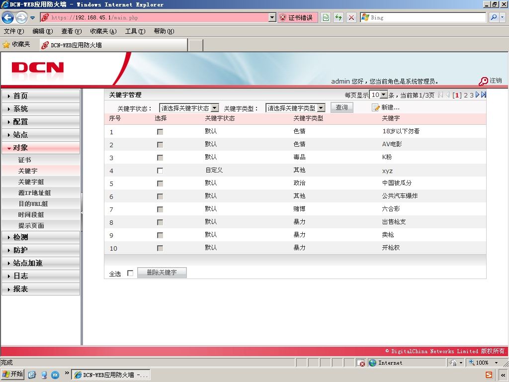Click the browser Back arrow button
509x382 pixels.
(8, 17)
